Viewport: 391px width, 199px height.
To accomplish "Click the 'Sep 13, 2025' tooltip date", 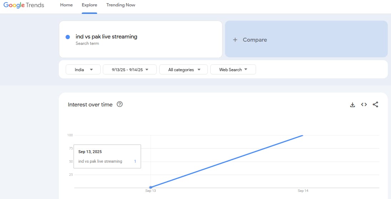I will click(90, 152).
